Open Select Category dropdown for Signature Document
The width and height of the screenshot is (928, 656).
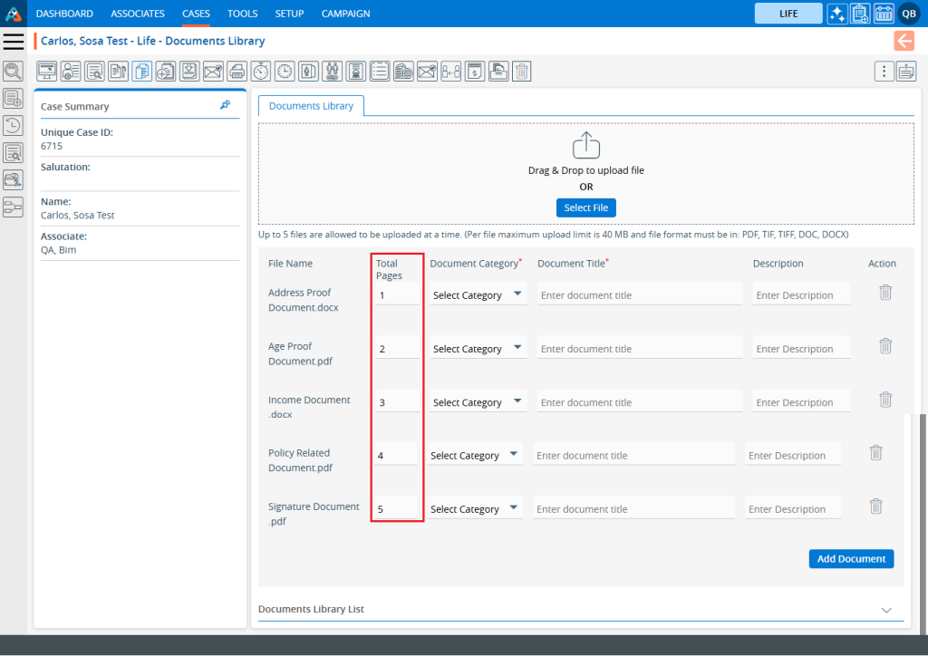tap(476, 509)
